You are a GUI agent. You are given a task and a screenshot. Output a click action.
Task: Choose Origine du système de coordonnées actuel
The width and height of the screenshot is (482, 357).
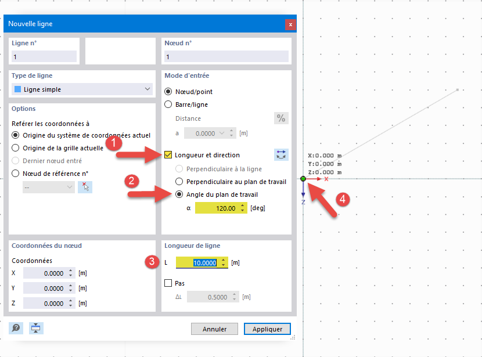[15, 135]
